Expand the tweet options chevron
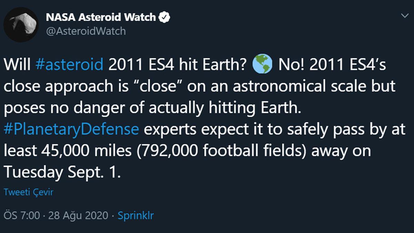 click(x=404, y=16)
